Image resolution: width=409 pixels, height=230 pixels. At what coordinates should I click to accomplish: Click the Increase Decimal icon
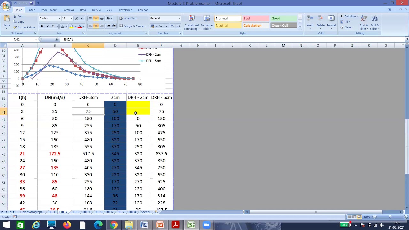173,26
